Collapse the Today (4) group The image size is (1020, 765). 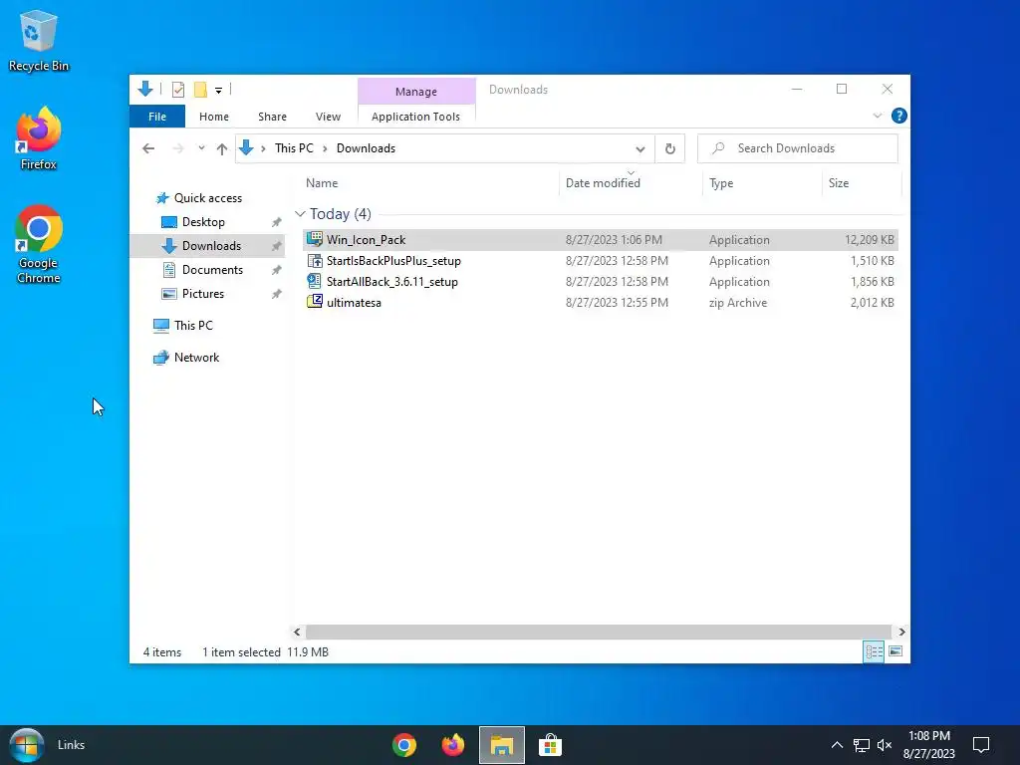click(x=300, y=214)
